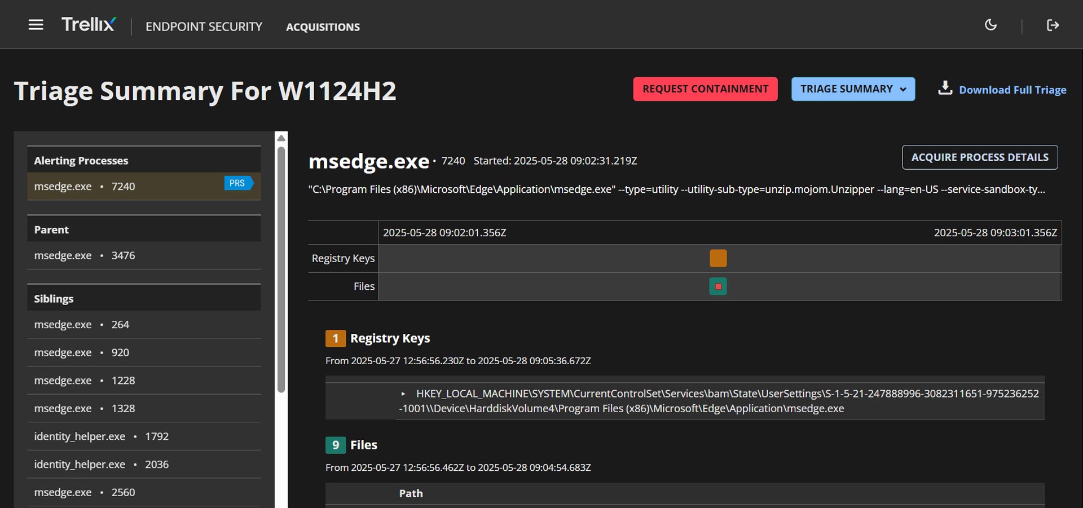Click orange Registry Keys timeline marker
This screenshot has height=508, width=1083.
click(718, 258)
